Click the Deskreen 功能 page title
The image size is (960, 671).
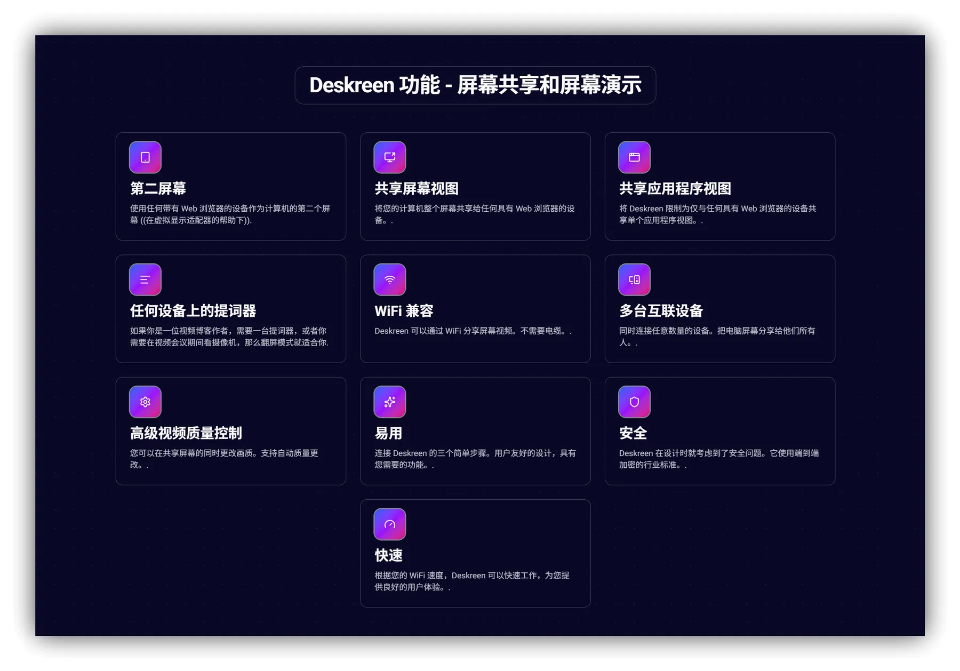tap(475, 85)
